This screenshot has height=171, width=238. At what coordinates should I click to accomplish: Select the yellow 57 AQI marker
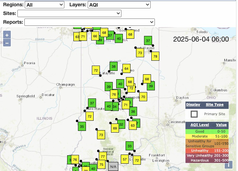pos(125,159)
